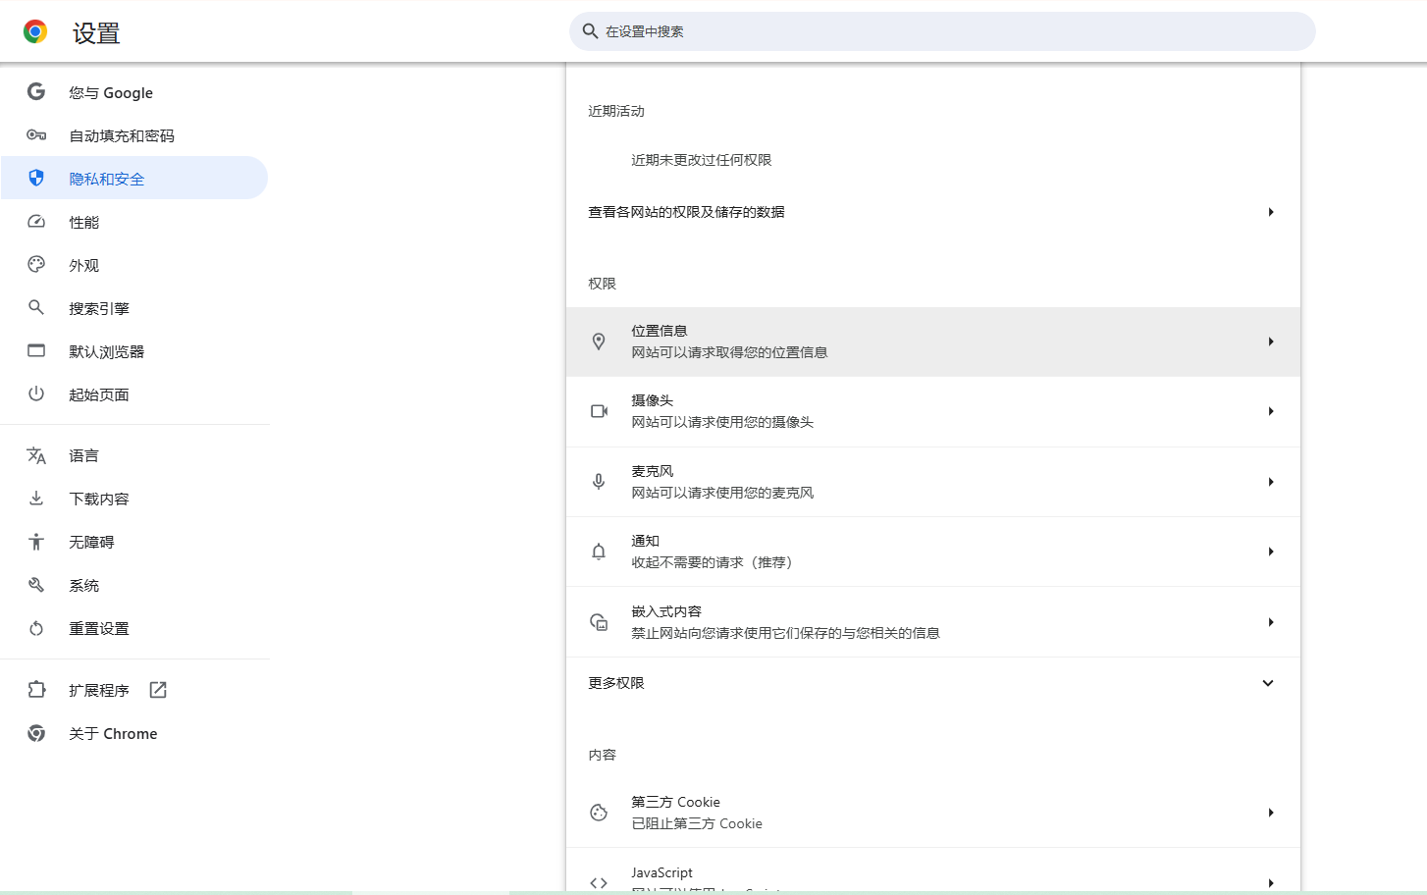Click the embedded content icon for 嵌入式内容
Screen dimensions: 1427x895
[x=599, y=622]
